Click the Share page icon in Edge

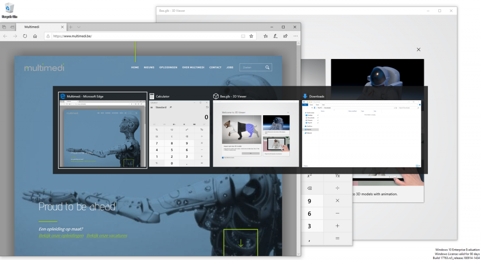tap(285, 36)
